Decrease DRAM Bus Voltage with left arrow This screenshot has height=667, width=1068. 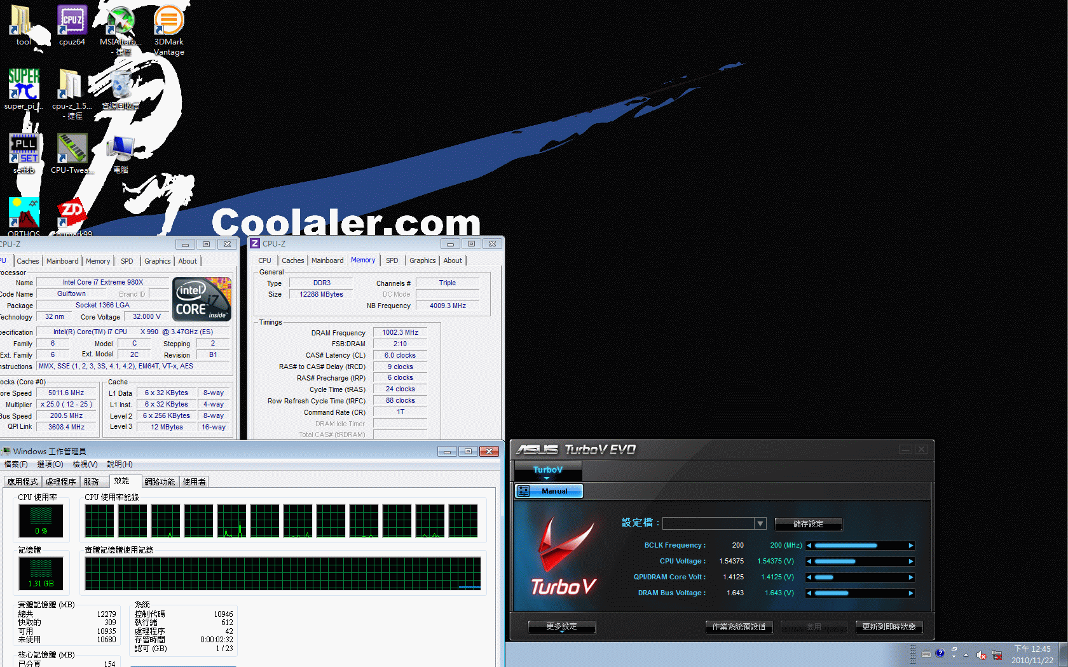(809, 593)
